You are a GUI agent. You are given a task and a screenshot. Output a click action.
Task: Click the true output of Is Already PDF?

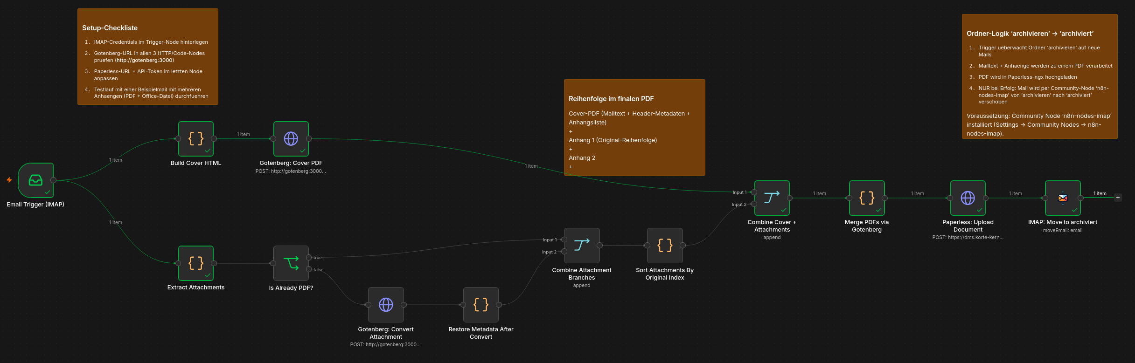(x=309, y=258)
